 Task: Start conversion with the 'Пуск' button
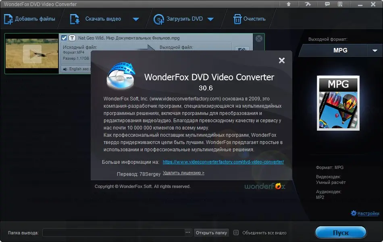point(341,232)
